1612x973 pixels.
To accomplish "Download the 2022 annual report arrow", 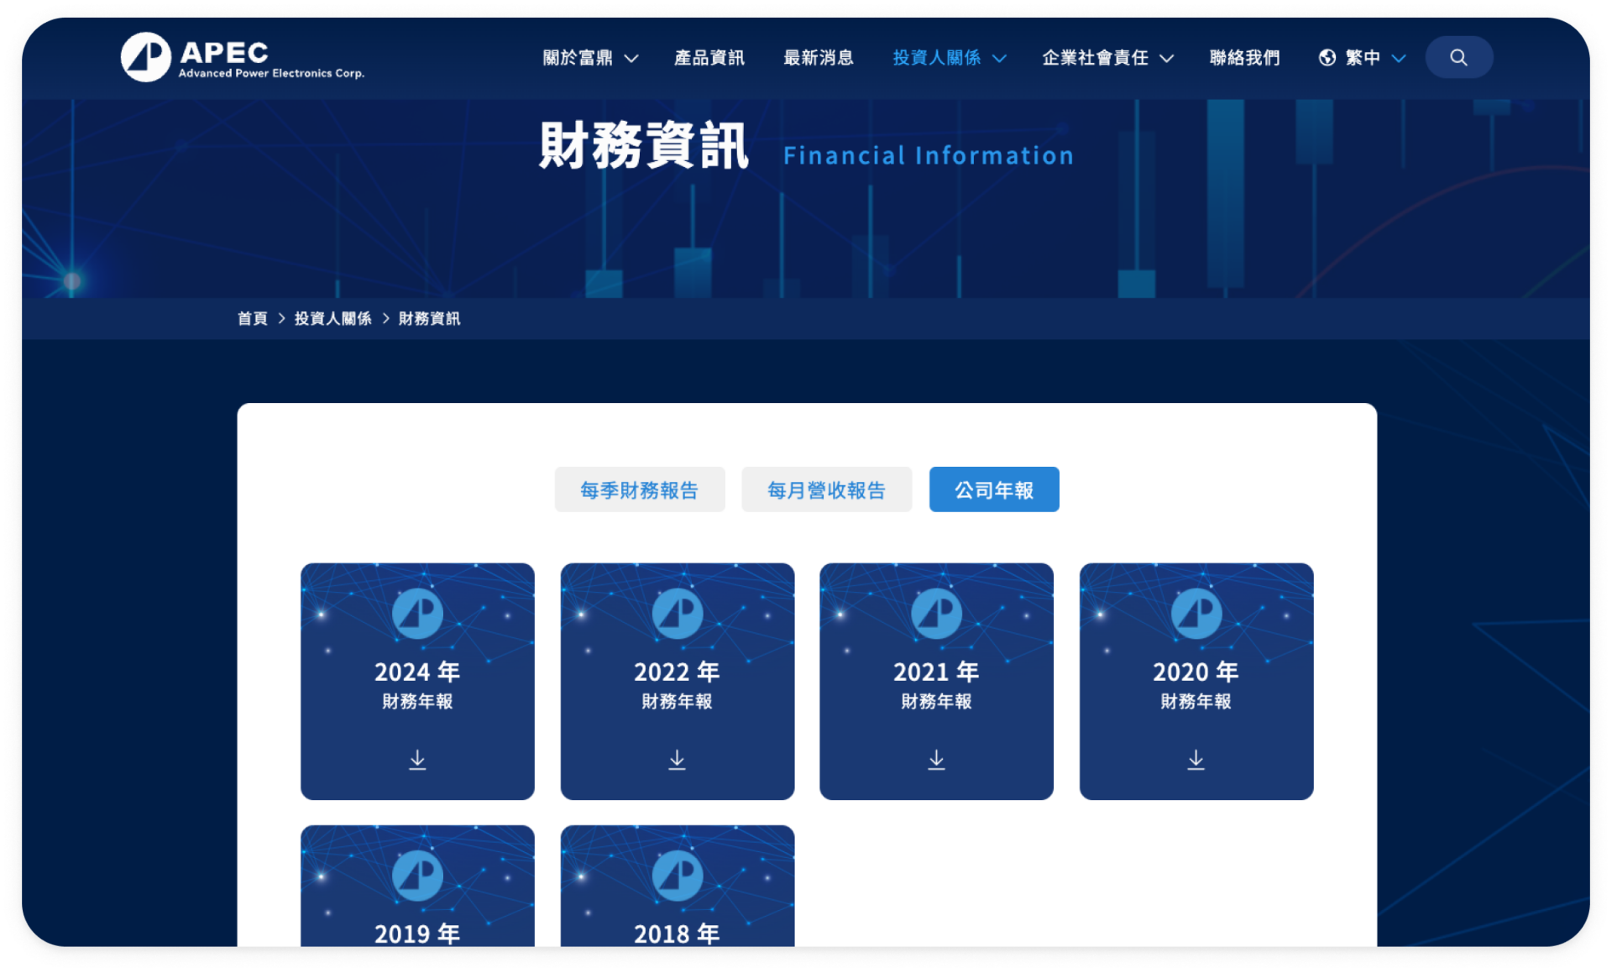I will pyautogui.click(x=677, y=760).
